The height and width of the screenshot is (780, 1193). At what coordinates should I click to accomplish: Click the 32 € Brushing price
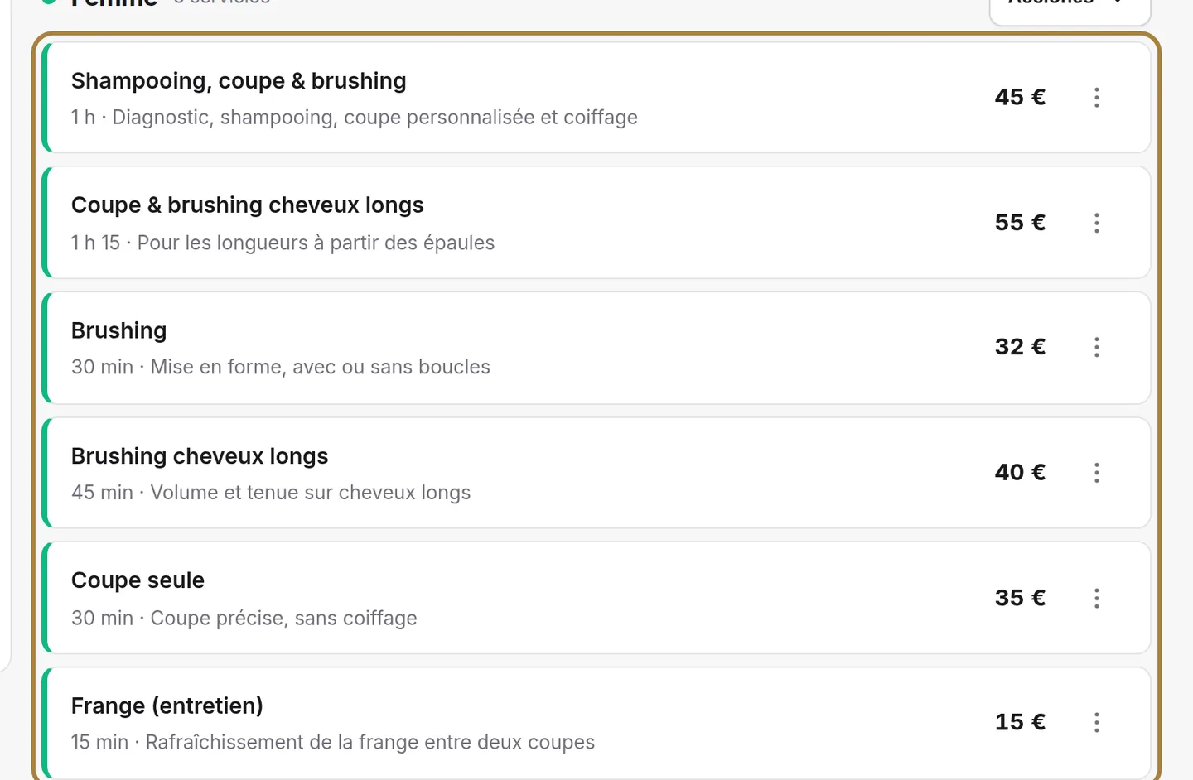(1020, 347)
